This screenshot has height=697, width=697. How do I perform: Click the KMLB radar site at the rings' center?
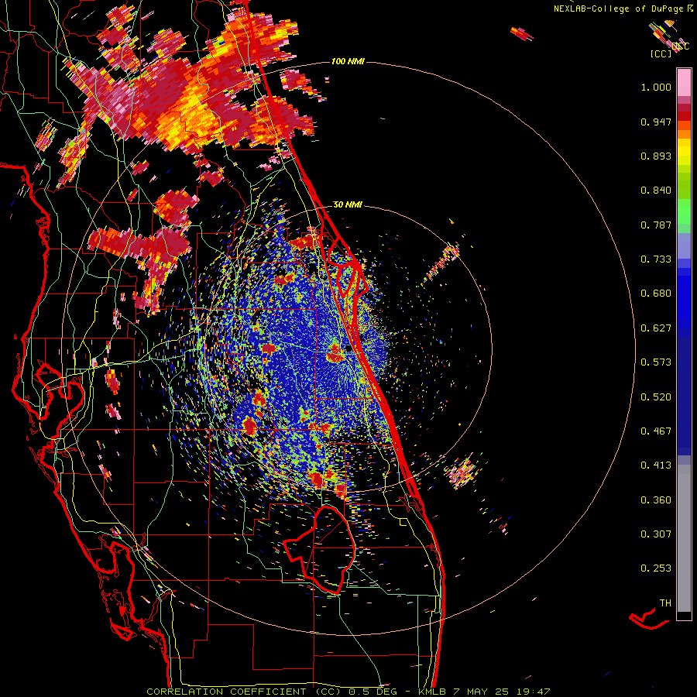click(348, 349)
